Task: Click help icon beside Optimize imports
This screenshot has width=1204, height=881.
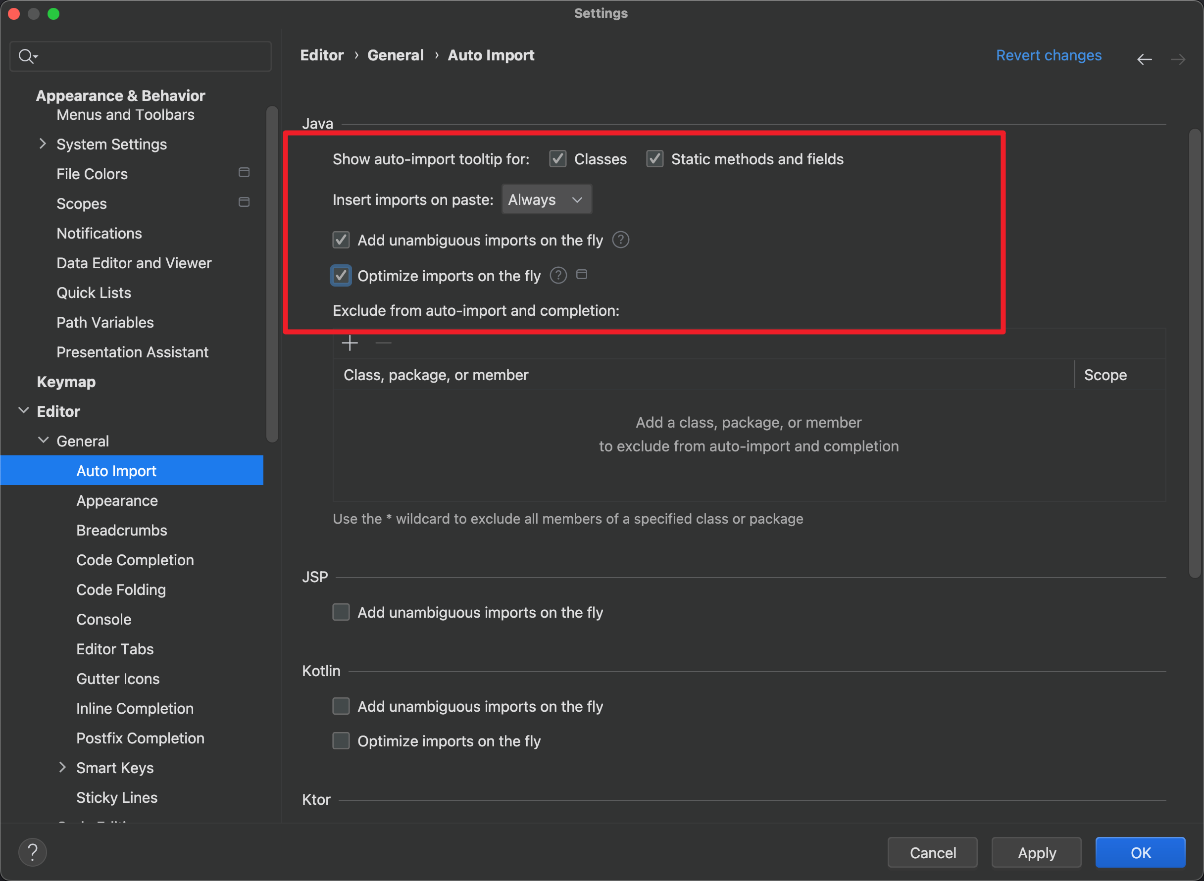Action: (x=558, y=276)
